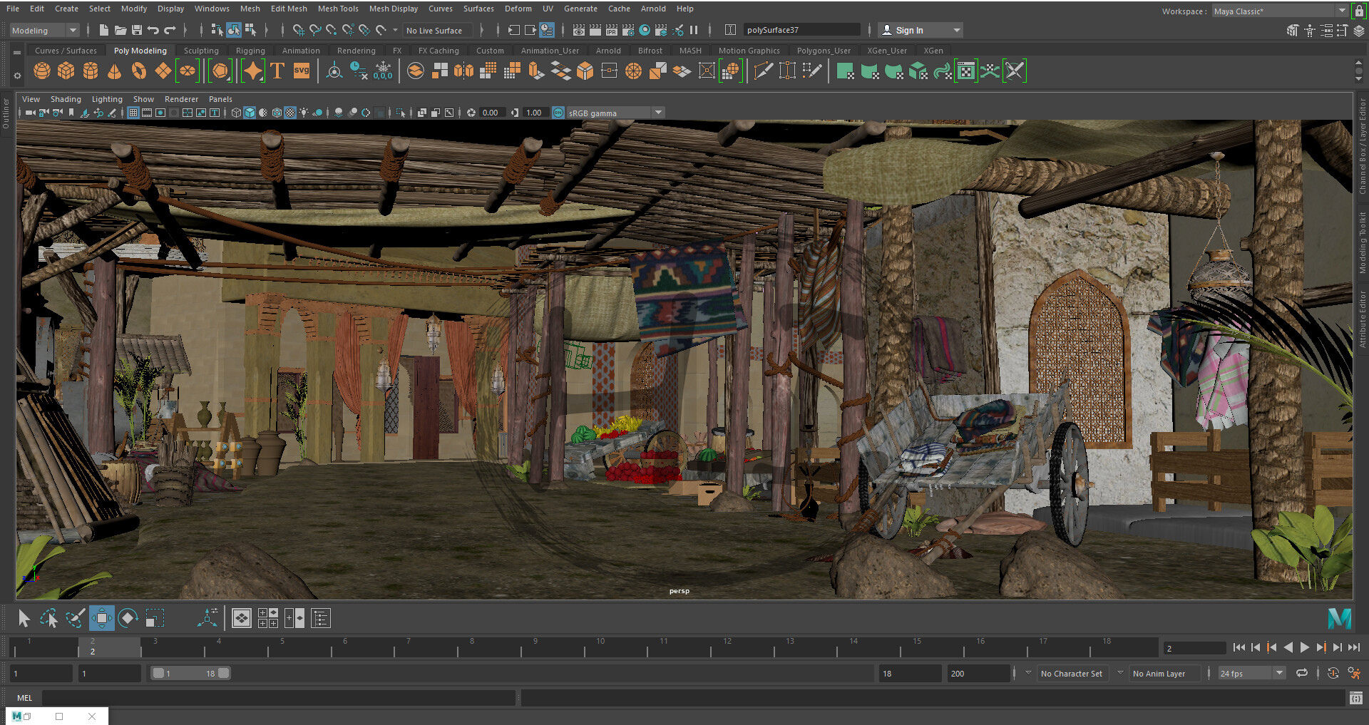This screenshot has width=1369, height=725.
Task: Click the playback range slider bar
Action: [190, 673]
